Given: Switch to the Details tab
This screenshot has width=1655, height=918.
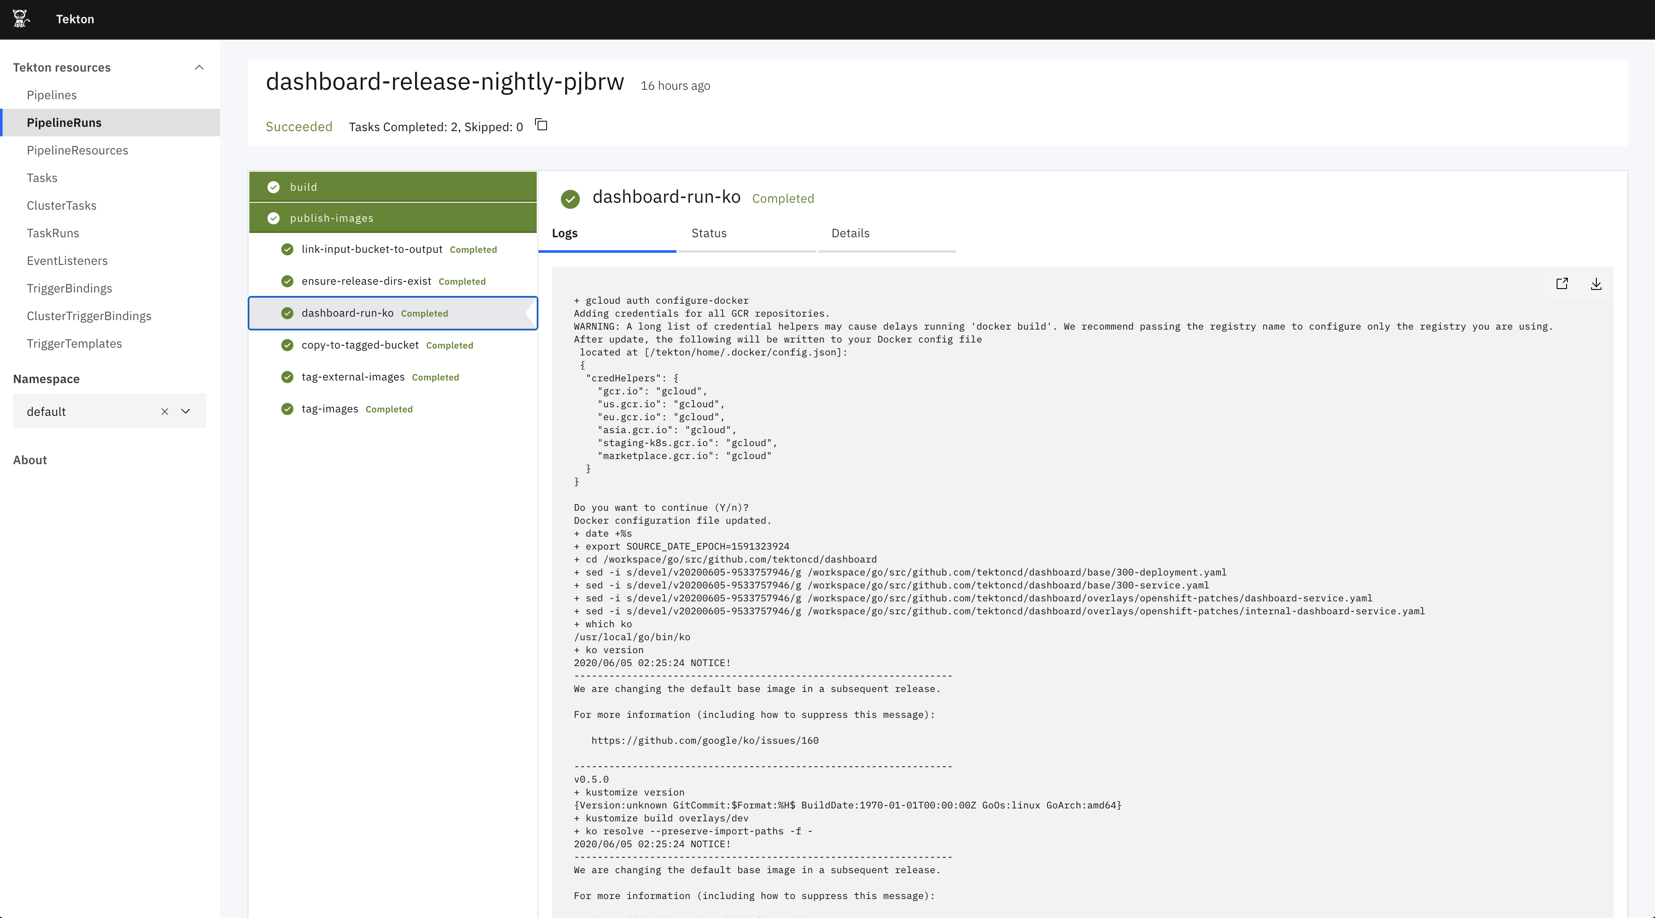Looking at the screenshot, I should pyautogui.click(x=850, y=233).
